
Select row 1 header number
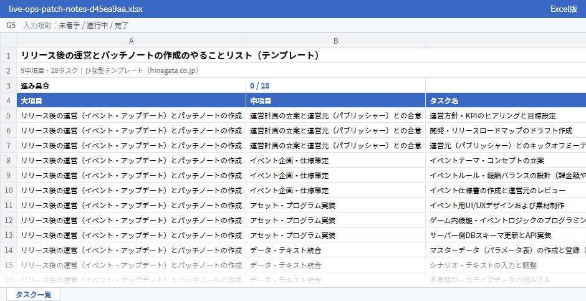[x=8, y=55]
